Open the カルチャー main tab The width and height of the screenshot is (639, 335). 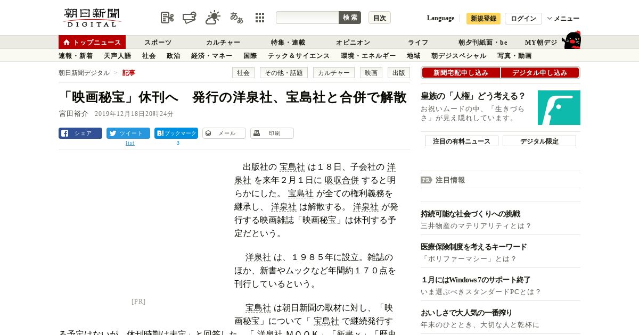pos(223,43)
